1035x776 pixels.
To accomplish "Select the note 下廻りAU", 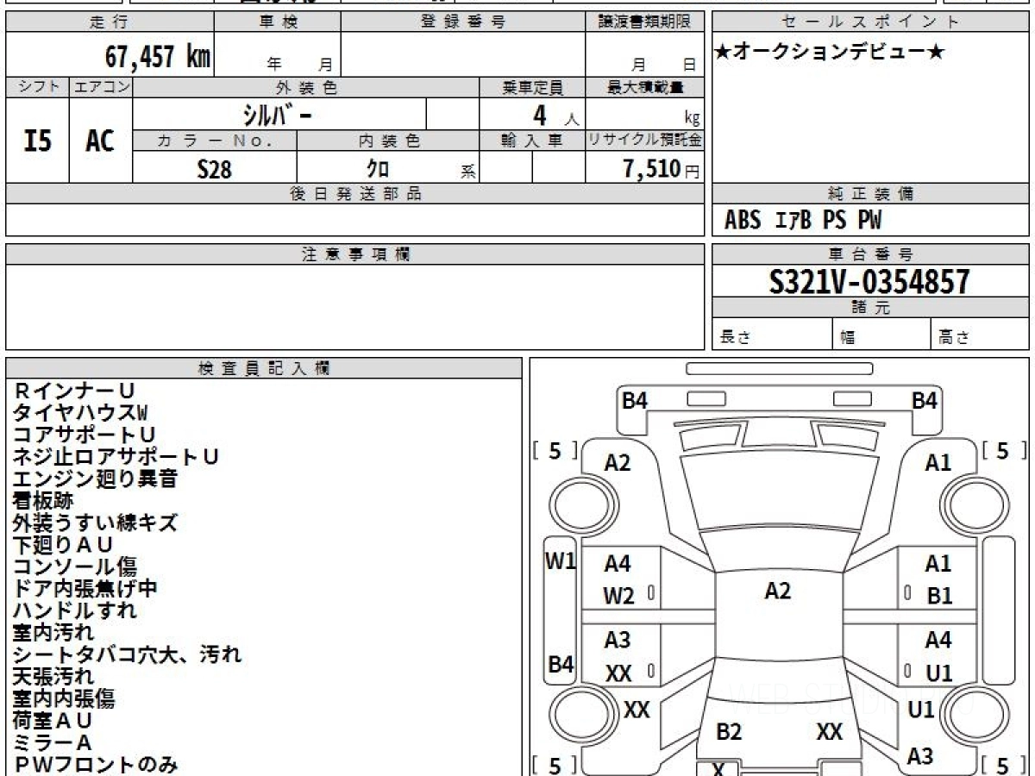I will point(63,544).
